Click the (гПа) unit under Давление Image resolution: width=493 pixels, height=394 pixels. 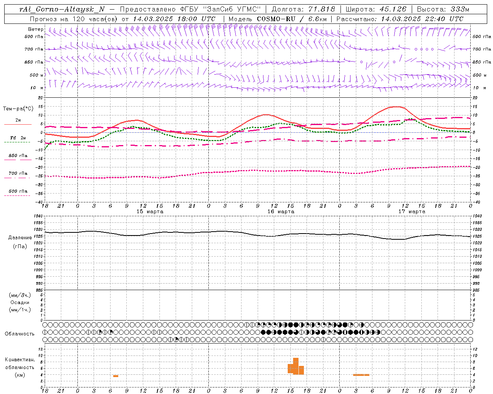point(20,246)
